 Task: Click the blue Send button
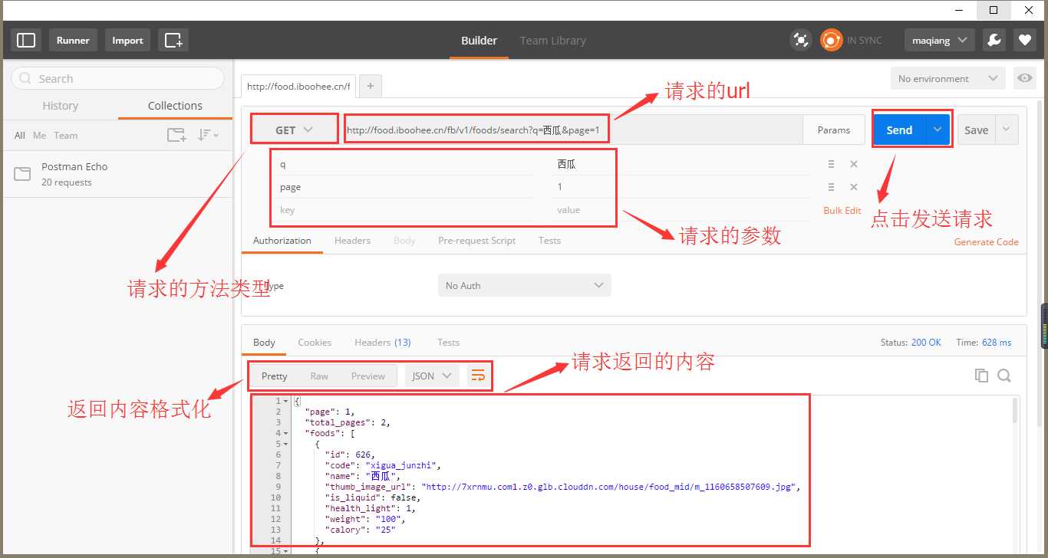(899, 130)
